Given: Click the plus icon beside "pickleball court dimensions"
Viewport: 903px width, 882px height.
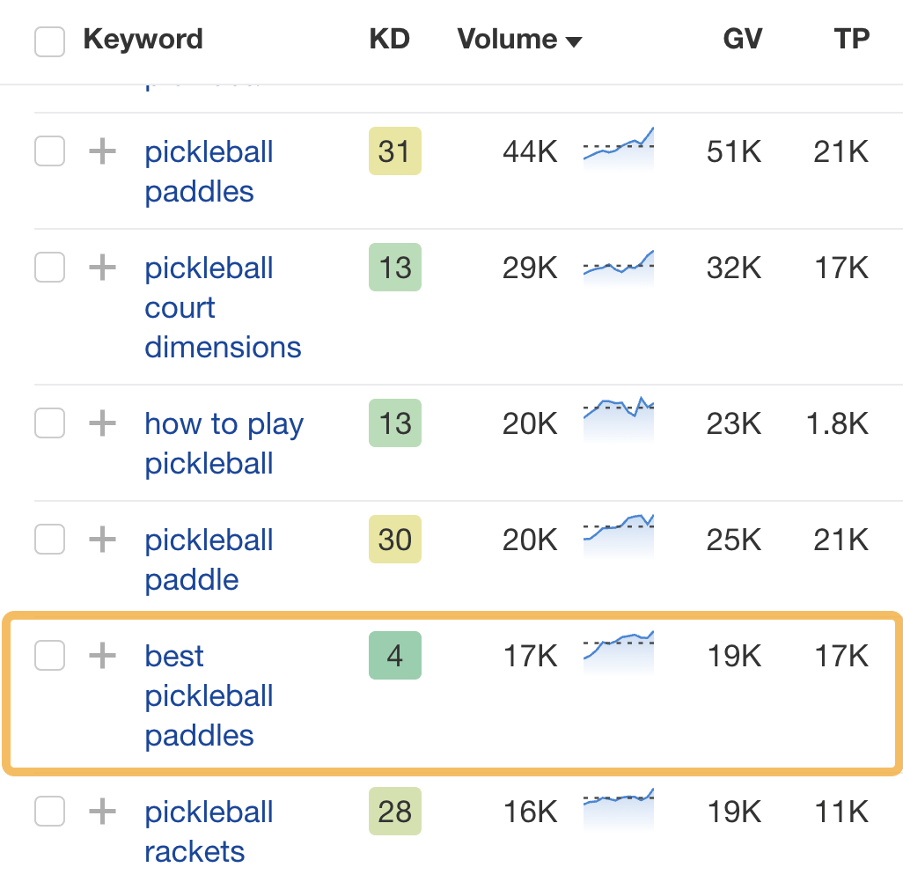Looking at the screenshot, I should click(x=102, y=268).
